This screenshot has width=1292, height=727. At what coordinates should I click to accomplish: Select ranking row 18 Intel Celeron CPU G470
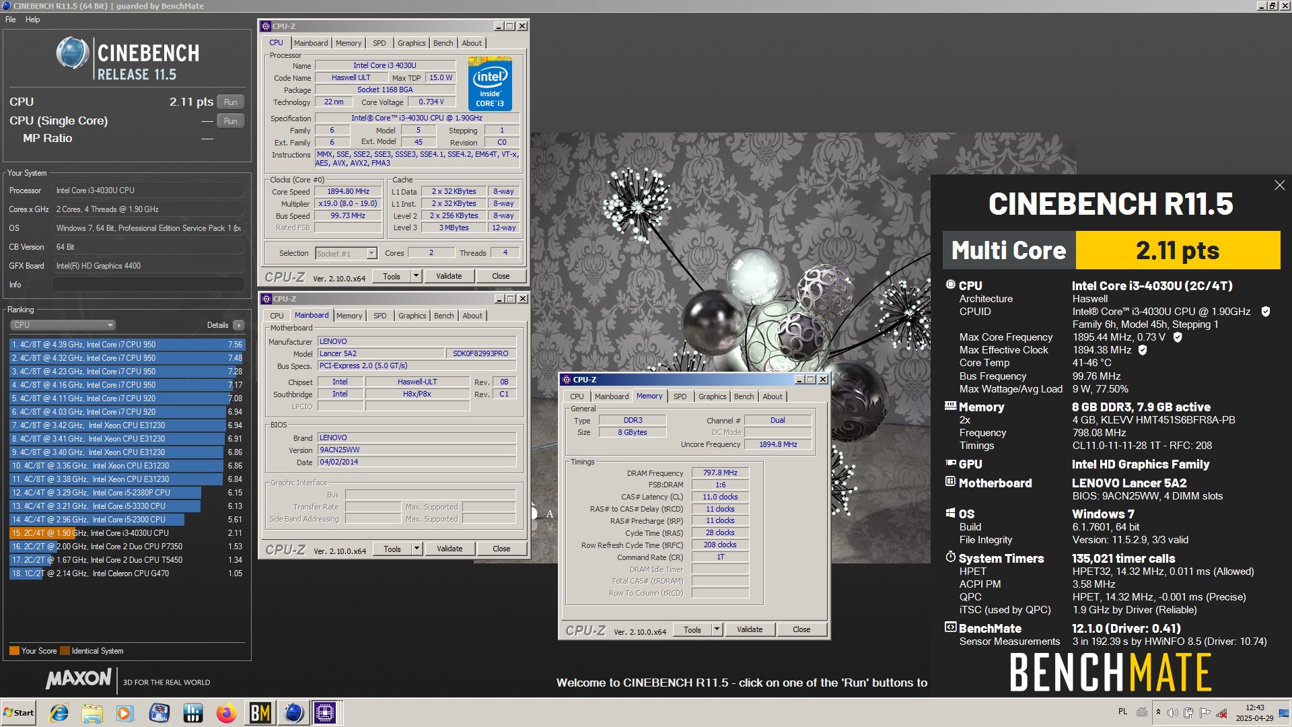[127, 574]
